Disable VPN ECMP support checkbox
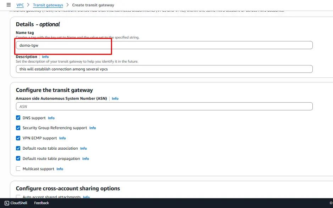This screenshot has width=333, height=208. pyautogui.click(x=18, y=138)
